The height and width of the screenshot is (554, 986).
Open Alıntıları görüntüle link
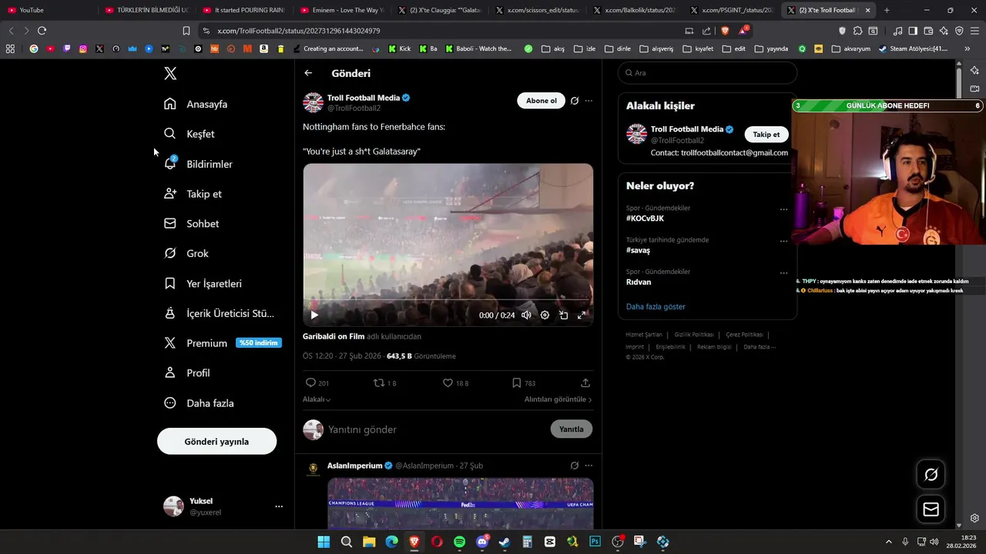(558, 399)
